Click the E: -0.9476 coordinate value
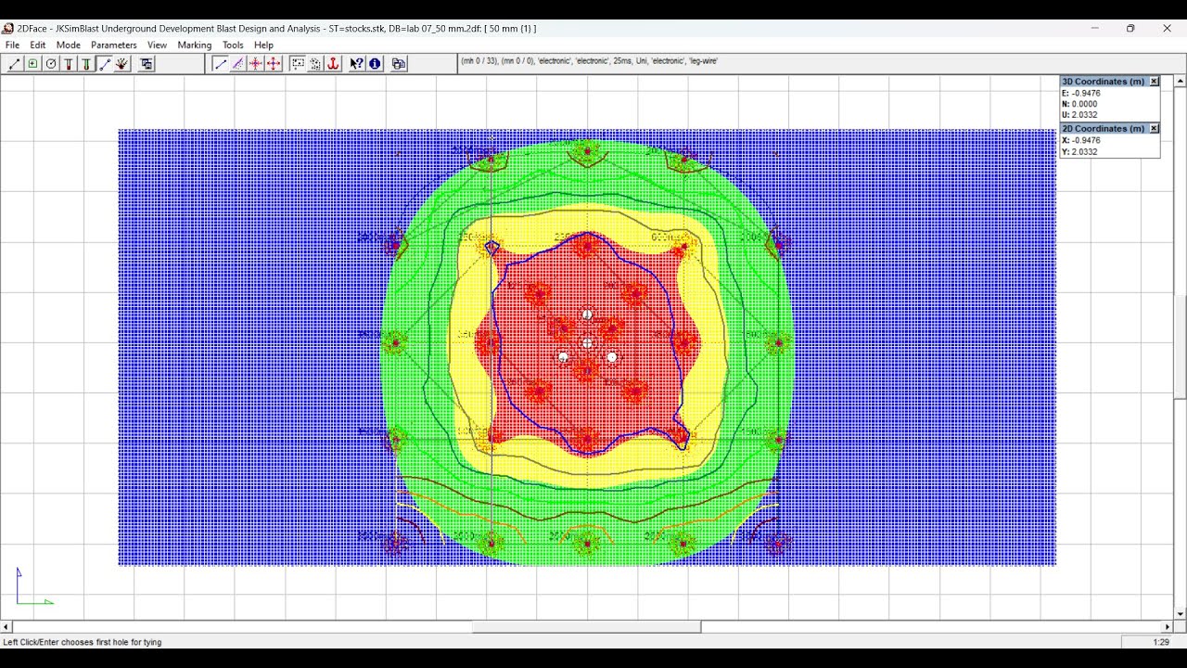Image resolution: width=1187 pixels, height=668 pixels. [x=1081, y=93]
